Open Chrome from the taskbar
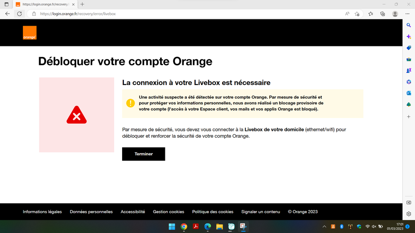This screenshot has height=233, width=415. [x=184, y=226]
